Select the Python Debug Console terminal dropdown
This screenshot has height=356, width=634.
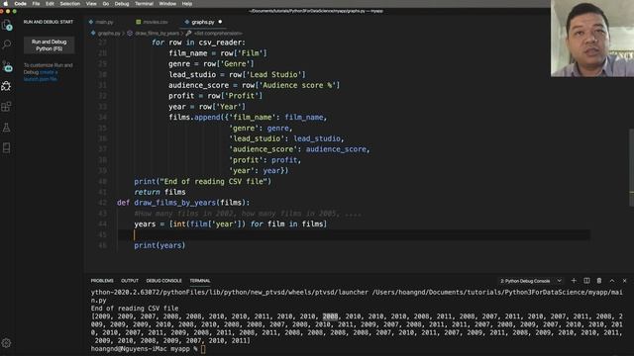(531, 281)
